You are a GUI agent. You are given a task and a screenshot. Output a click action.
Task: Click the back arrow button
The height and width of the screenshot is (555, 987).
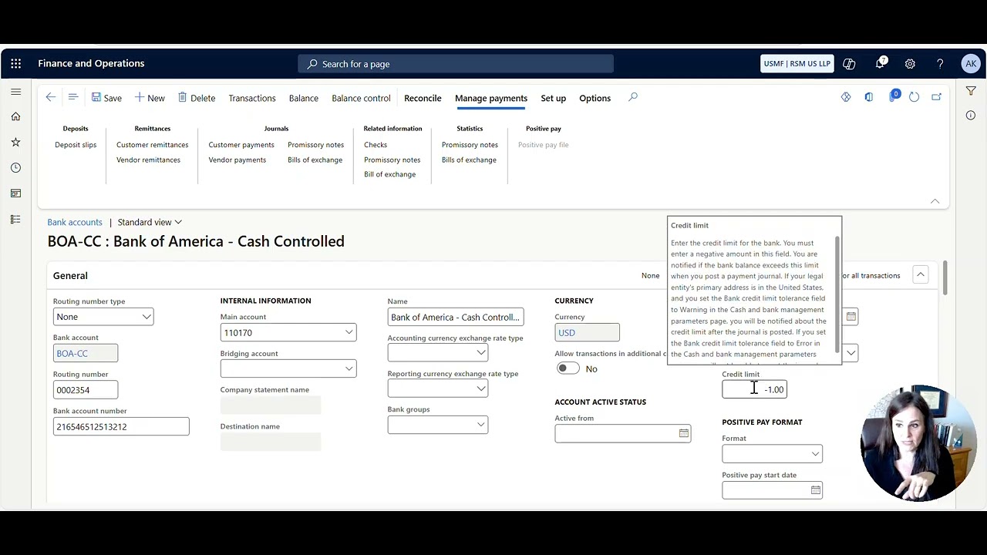(51, 97)
